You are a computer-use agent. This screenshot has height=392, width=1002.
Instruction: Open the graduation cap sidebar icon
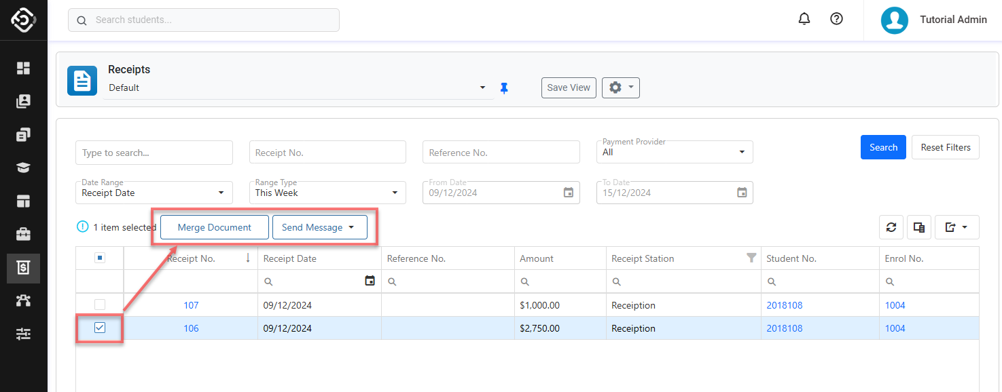pos(24,168)
